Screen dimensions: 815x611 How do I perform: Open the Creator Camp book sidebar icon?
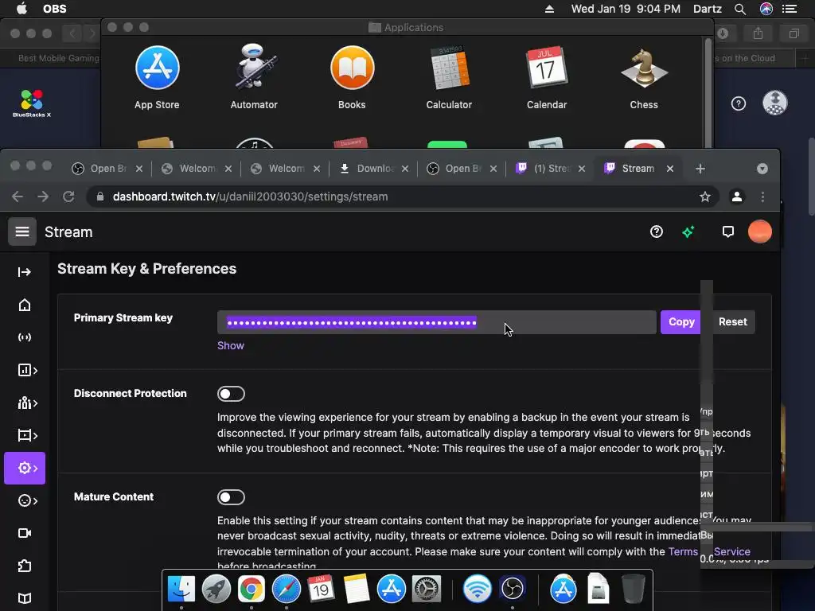click(25, 598)
